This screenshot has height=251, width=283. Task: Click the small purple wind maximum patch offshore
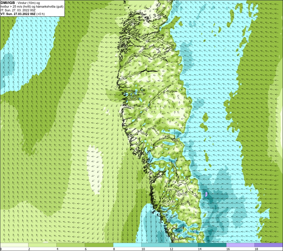(207, 194)
